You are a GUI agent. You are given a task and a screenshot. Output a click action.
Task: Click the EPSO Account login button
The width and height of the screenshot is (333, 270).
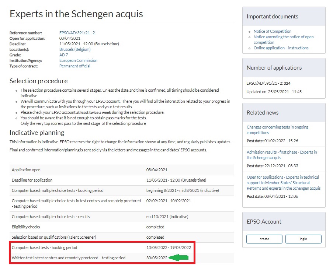click(x=303, y=239)
